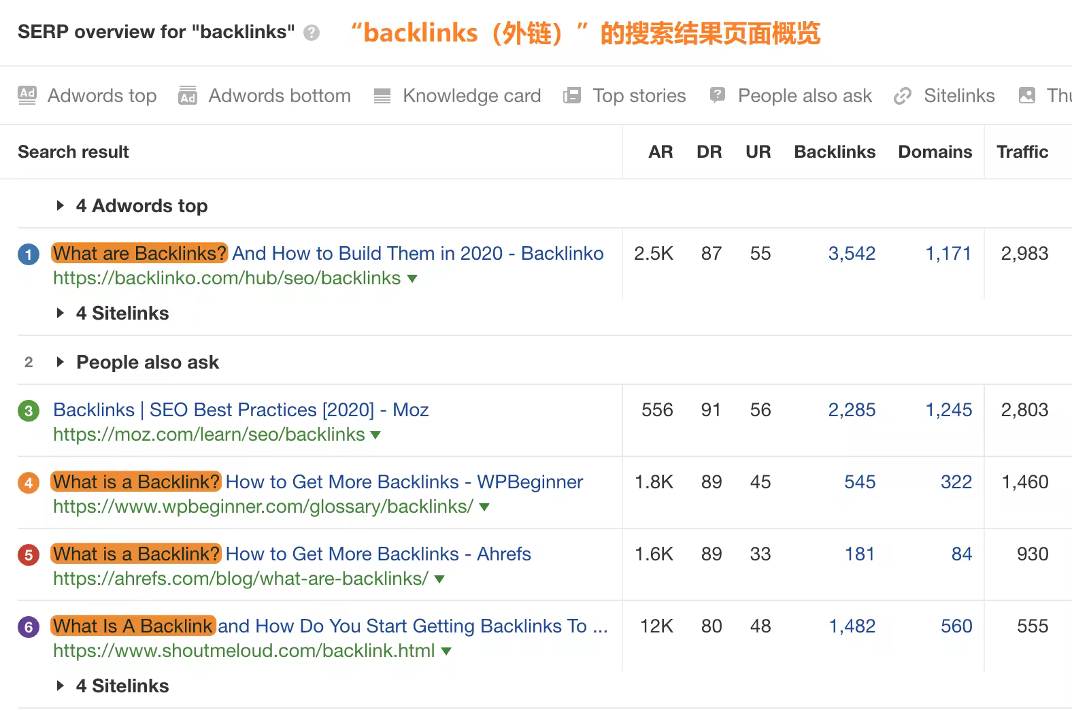Click the Domains column header
Image resolution: width=1072 pixels, height=710 pixels.
point(935,152)
